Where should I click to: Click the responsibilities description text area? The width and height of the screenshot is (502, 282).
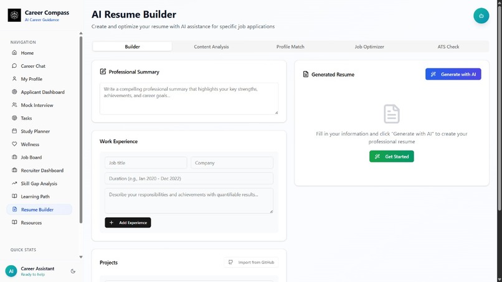pyautogui.click(x=189, y=200)
